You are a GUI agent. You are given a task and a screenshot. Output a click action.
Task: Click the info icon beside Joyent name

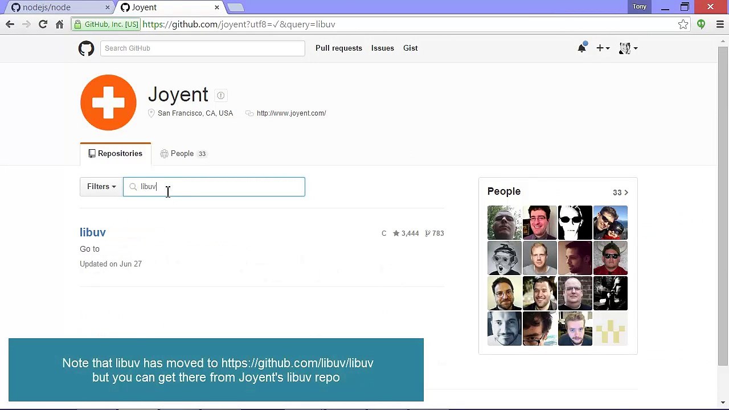pyautogui.click(x=220, y=96)
